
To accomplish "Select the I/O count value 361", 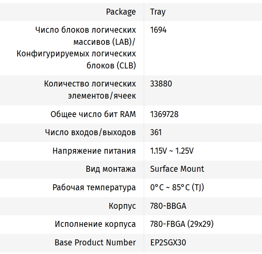I will tap(156, 132).
